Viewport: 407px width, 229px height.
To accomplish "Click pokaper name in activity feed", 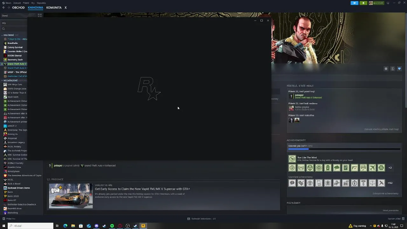I will (x=58, y=166).
